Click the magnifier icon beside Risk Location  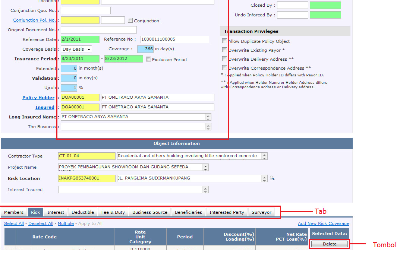[272, 178]
